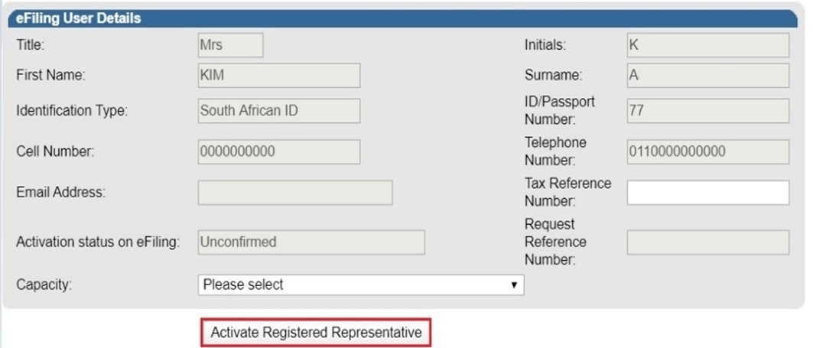Click the Identification Type field
This screenshot has width=813, height=348.
coord(278,111)
